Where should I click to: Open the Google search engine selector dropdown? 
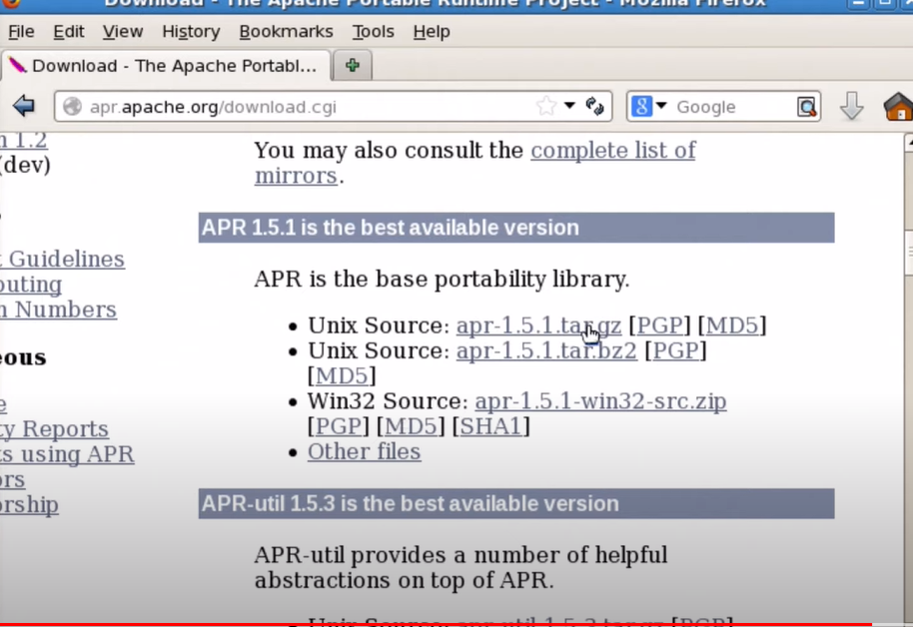648,107
